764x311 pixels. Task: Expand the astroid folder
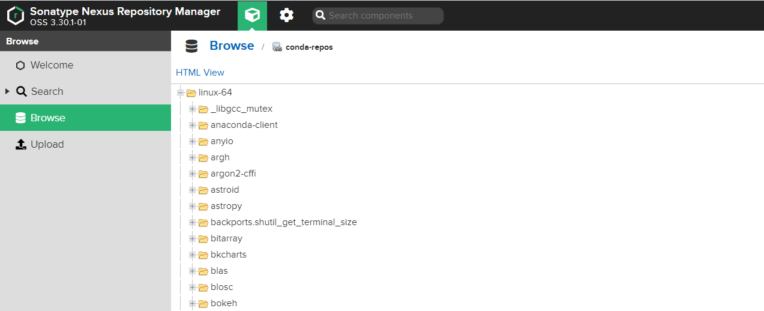pyautogui.click(x=192, y=190)
